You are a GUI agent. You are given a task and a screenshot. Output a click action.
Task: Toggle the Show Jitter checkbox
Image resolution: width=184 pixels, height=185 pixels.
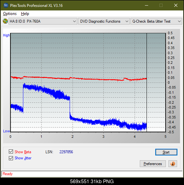(x=11, y=158)
